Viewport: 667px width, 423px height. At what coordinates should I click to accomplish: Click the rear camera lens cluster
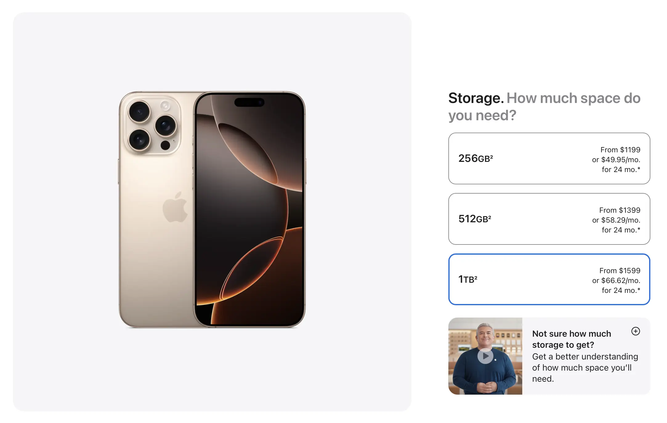click(153, 126)
